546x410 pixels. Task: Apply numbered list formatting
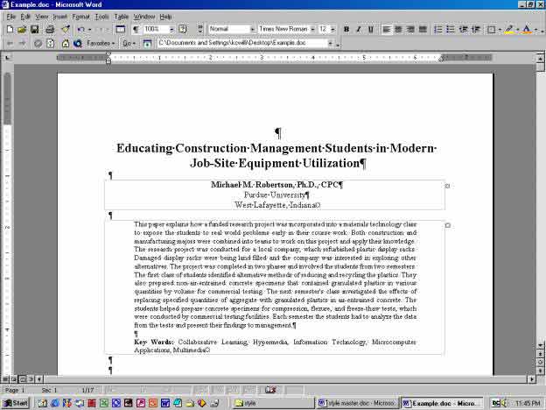(438, 29)
